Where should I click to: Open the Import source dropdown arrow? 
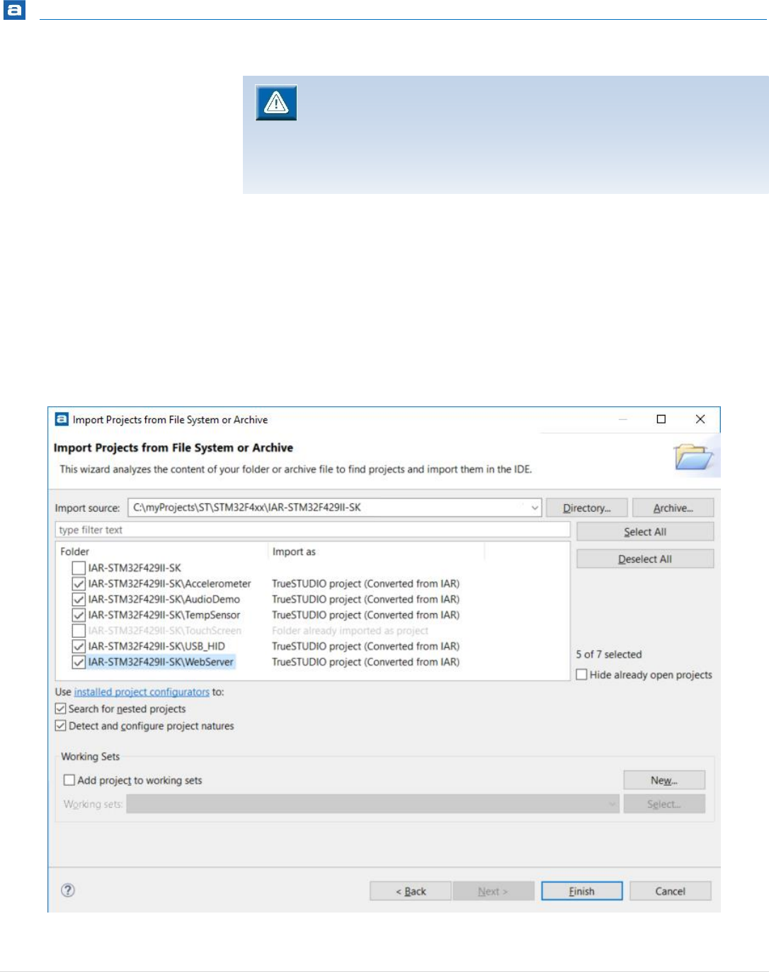pos(535,508)
